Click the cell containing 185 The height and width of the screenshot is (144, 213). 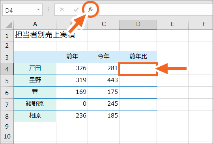(x=103, y=116)
